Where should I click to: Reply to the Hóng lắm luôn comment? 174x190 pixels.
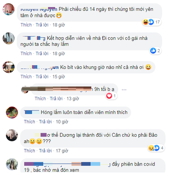point(45,122)
